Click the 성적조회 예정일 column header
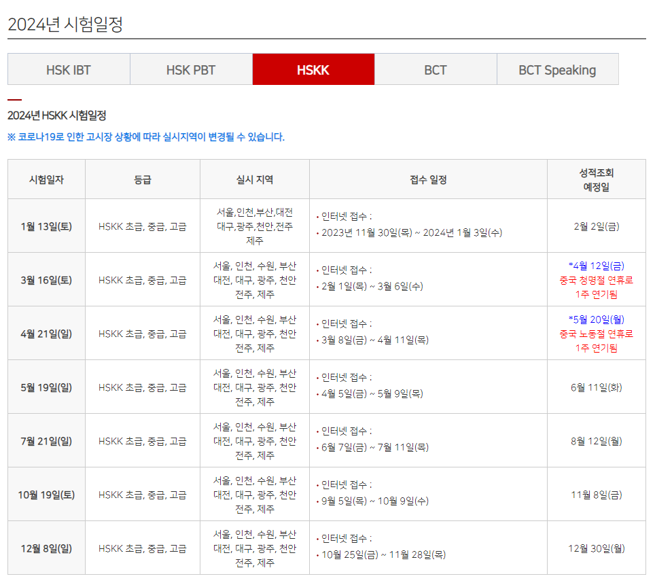The height and width of the screenshot is (585, 655). coord(596,179)
